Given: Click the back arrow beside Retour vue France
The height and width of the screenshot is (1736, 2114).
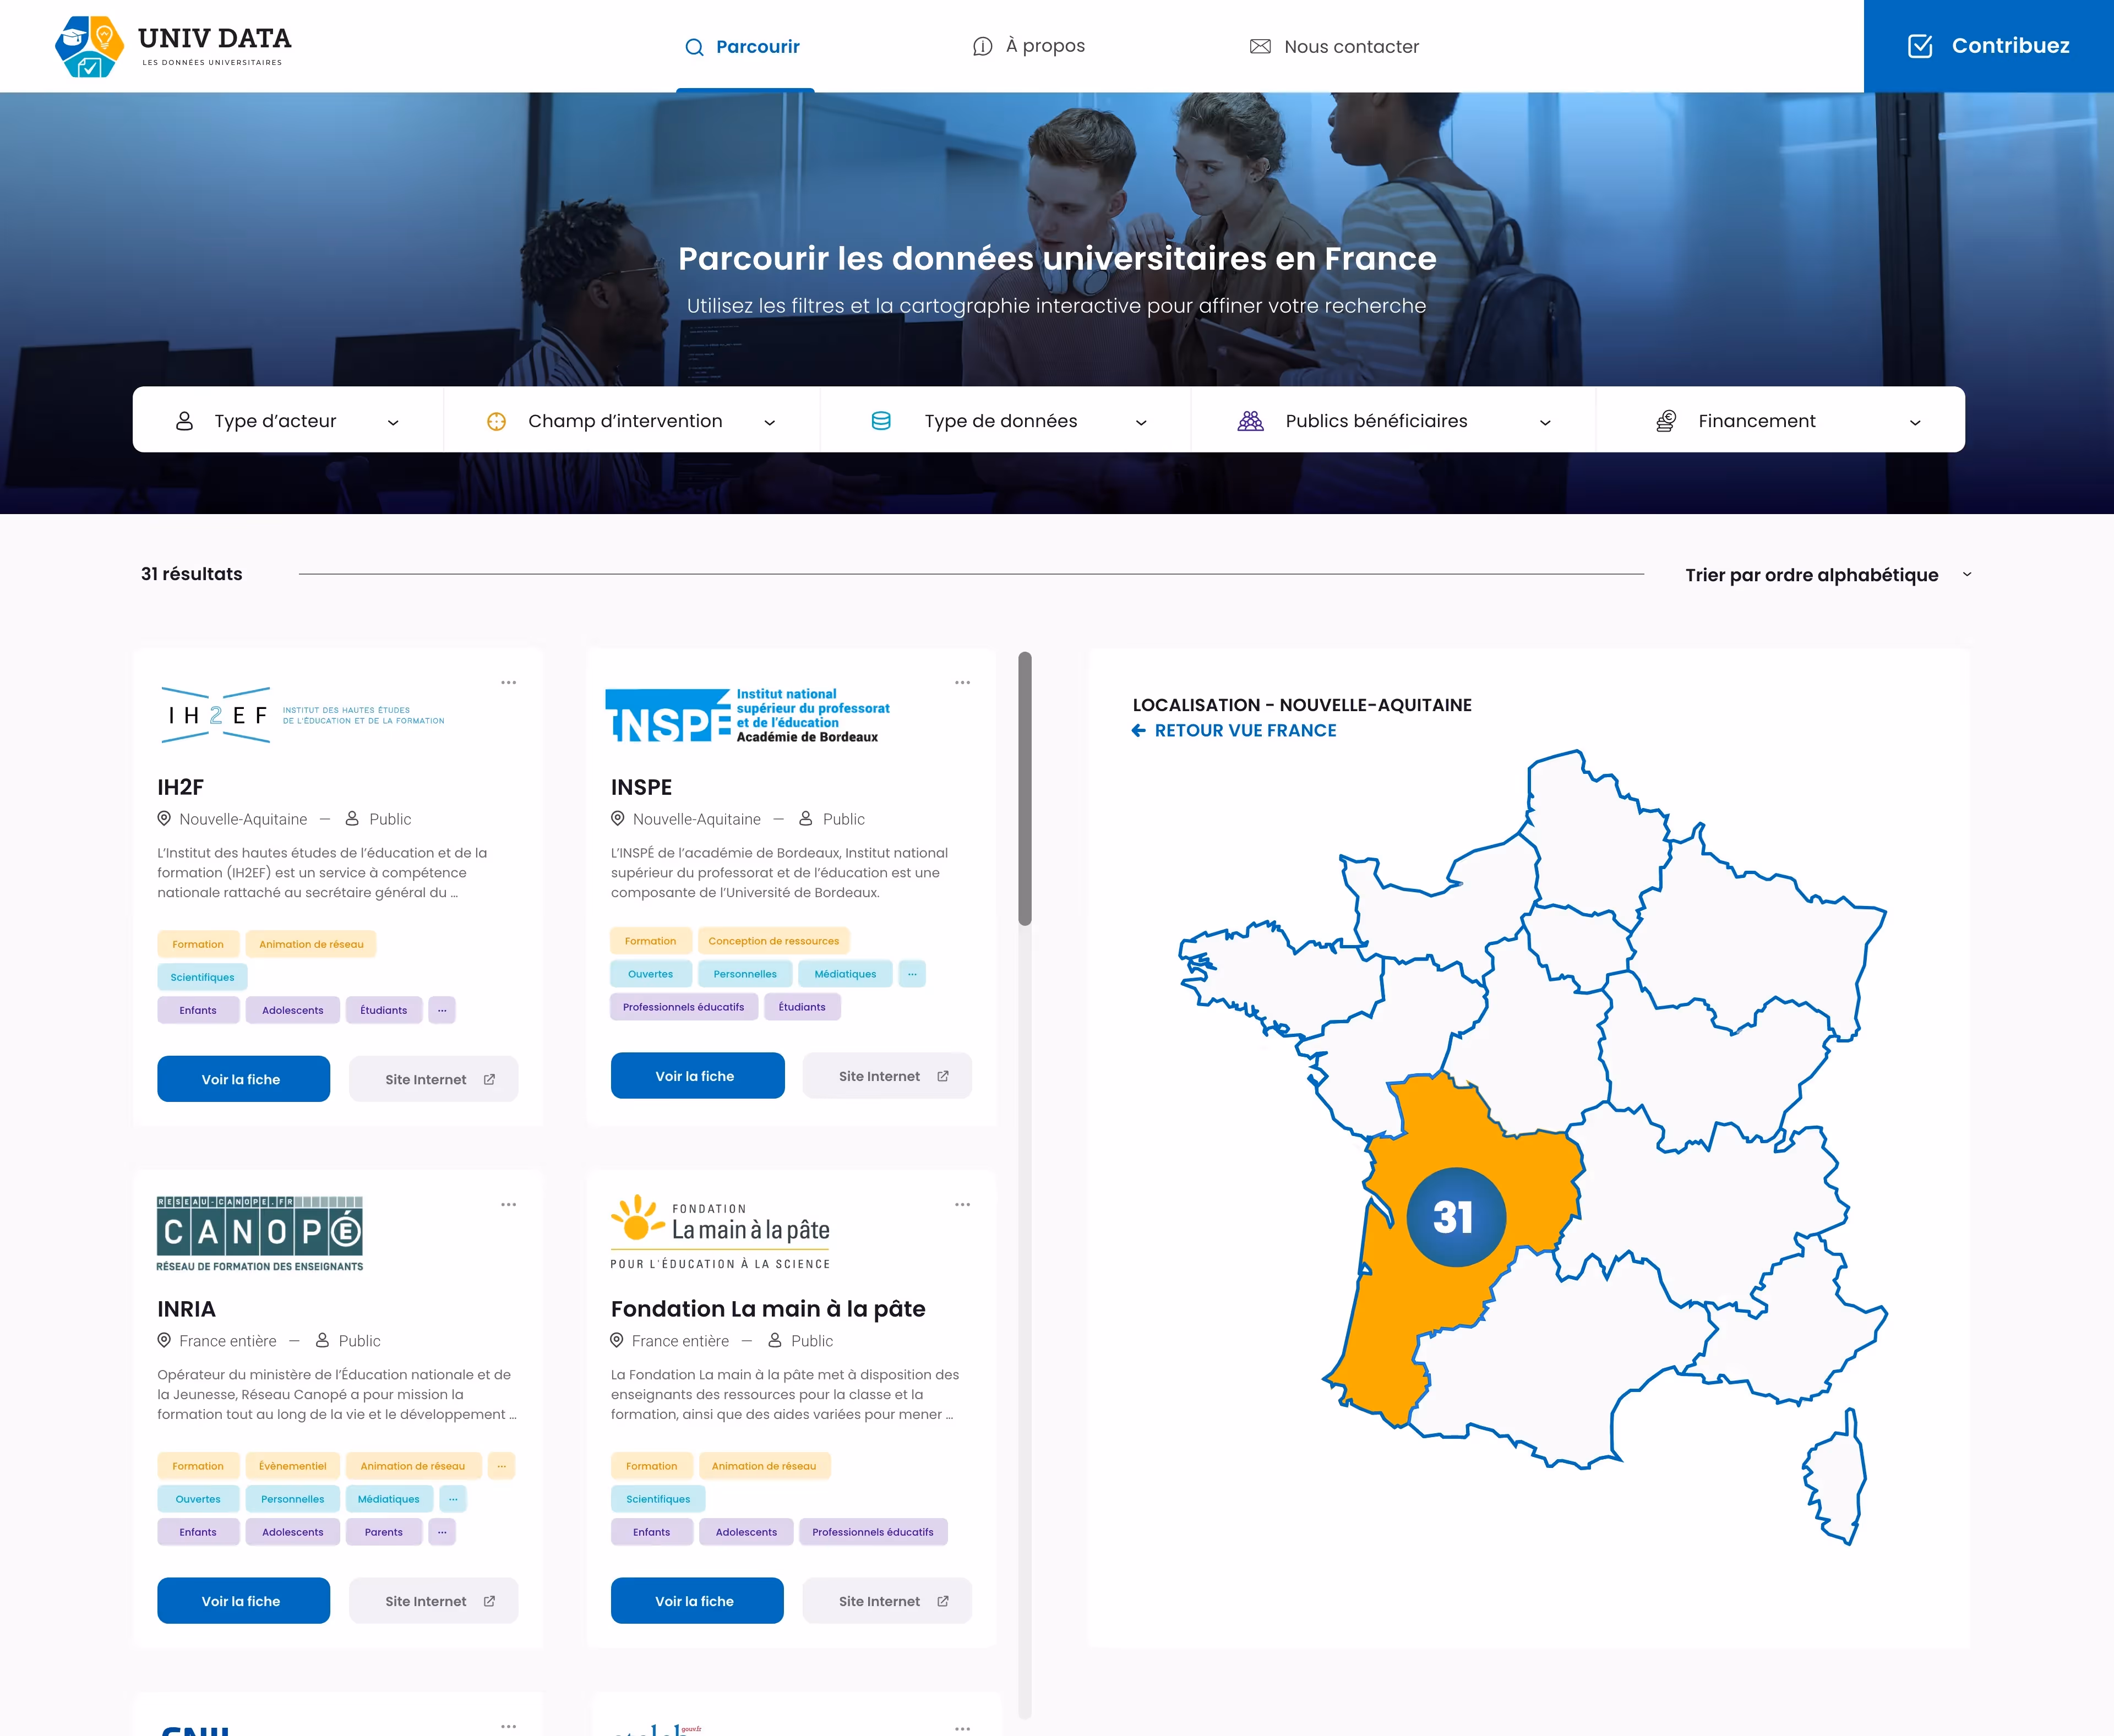Looking at the screenshot, I should 1138,730.
